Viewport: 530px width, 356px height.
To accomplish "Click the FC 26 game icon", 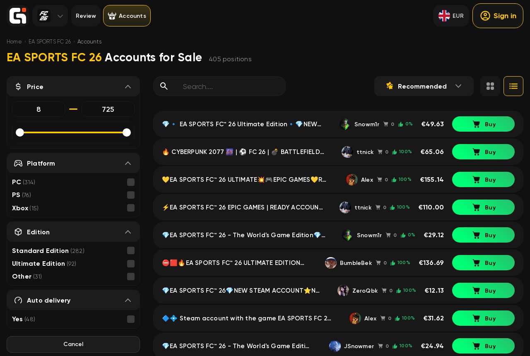I will point(43,16).
